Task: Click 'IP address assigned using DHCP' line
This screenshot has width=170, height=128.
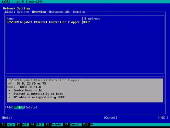Action: (x=39, y=97)
